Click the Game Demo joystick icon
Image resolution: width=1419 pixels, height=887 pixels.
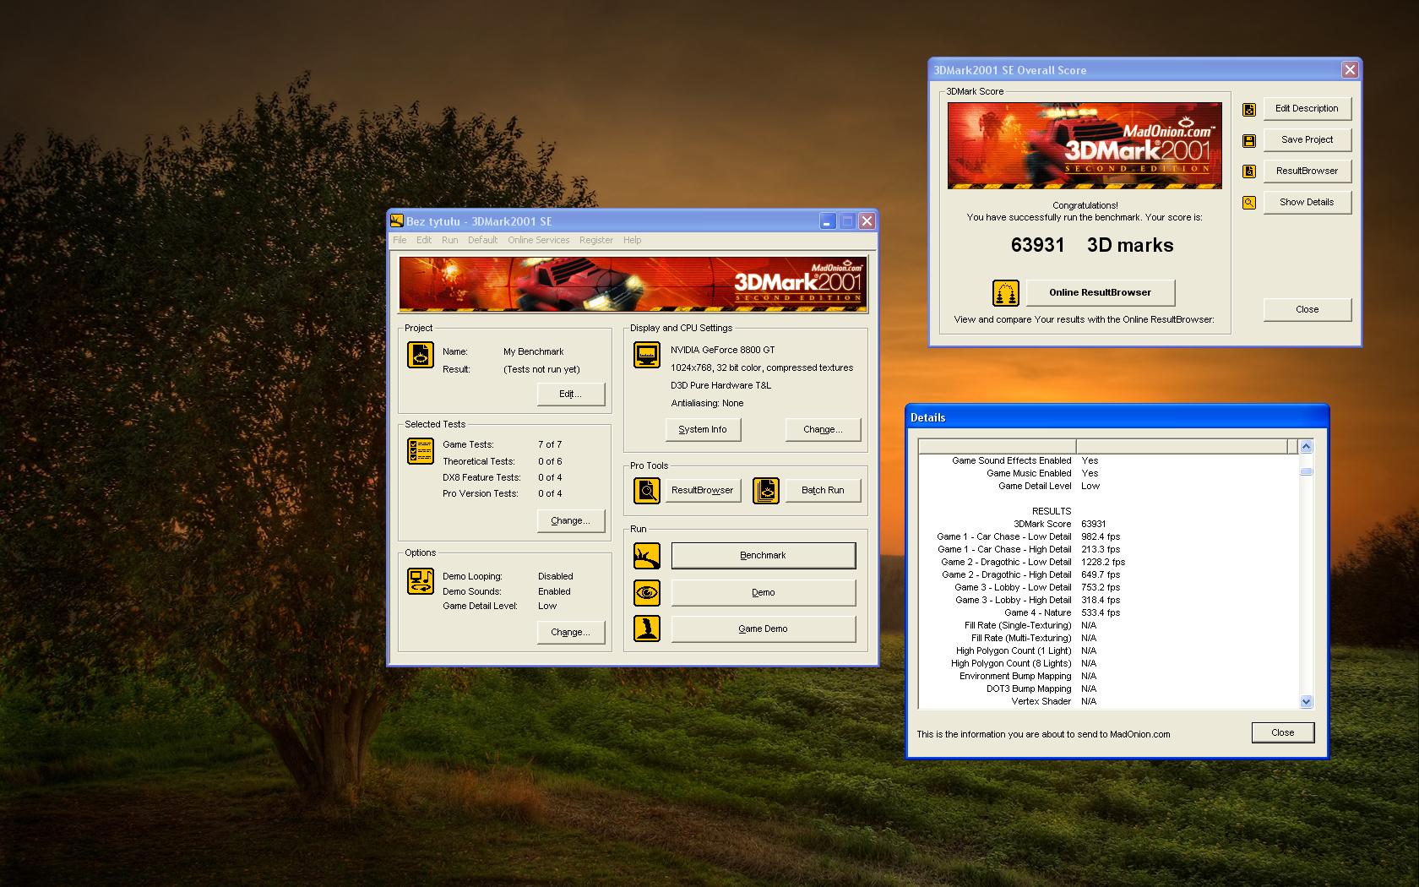[647, 629]
